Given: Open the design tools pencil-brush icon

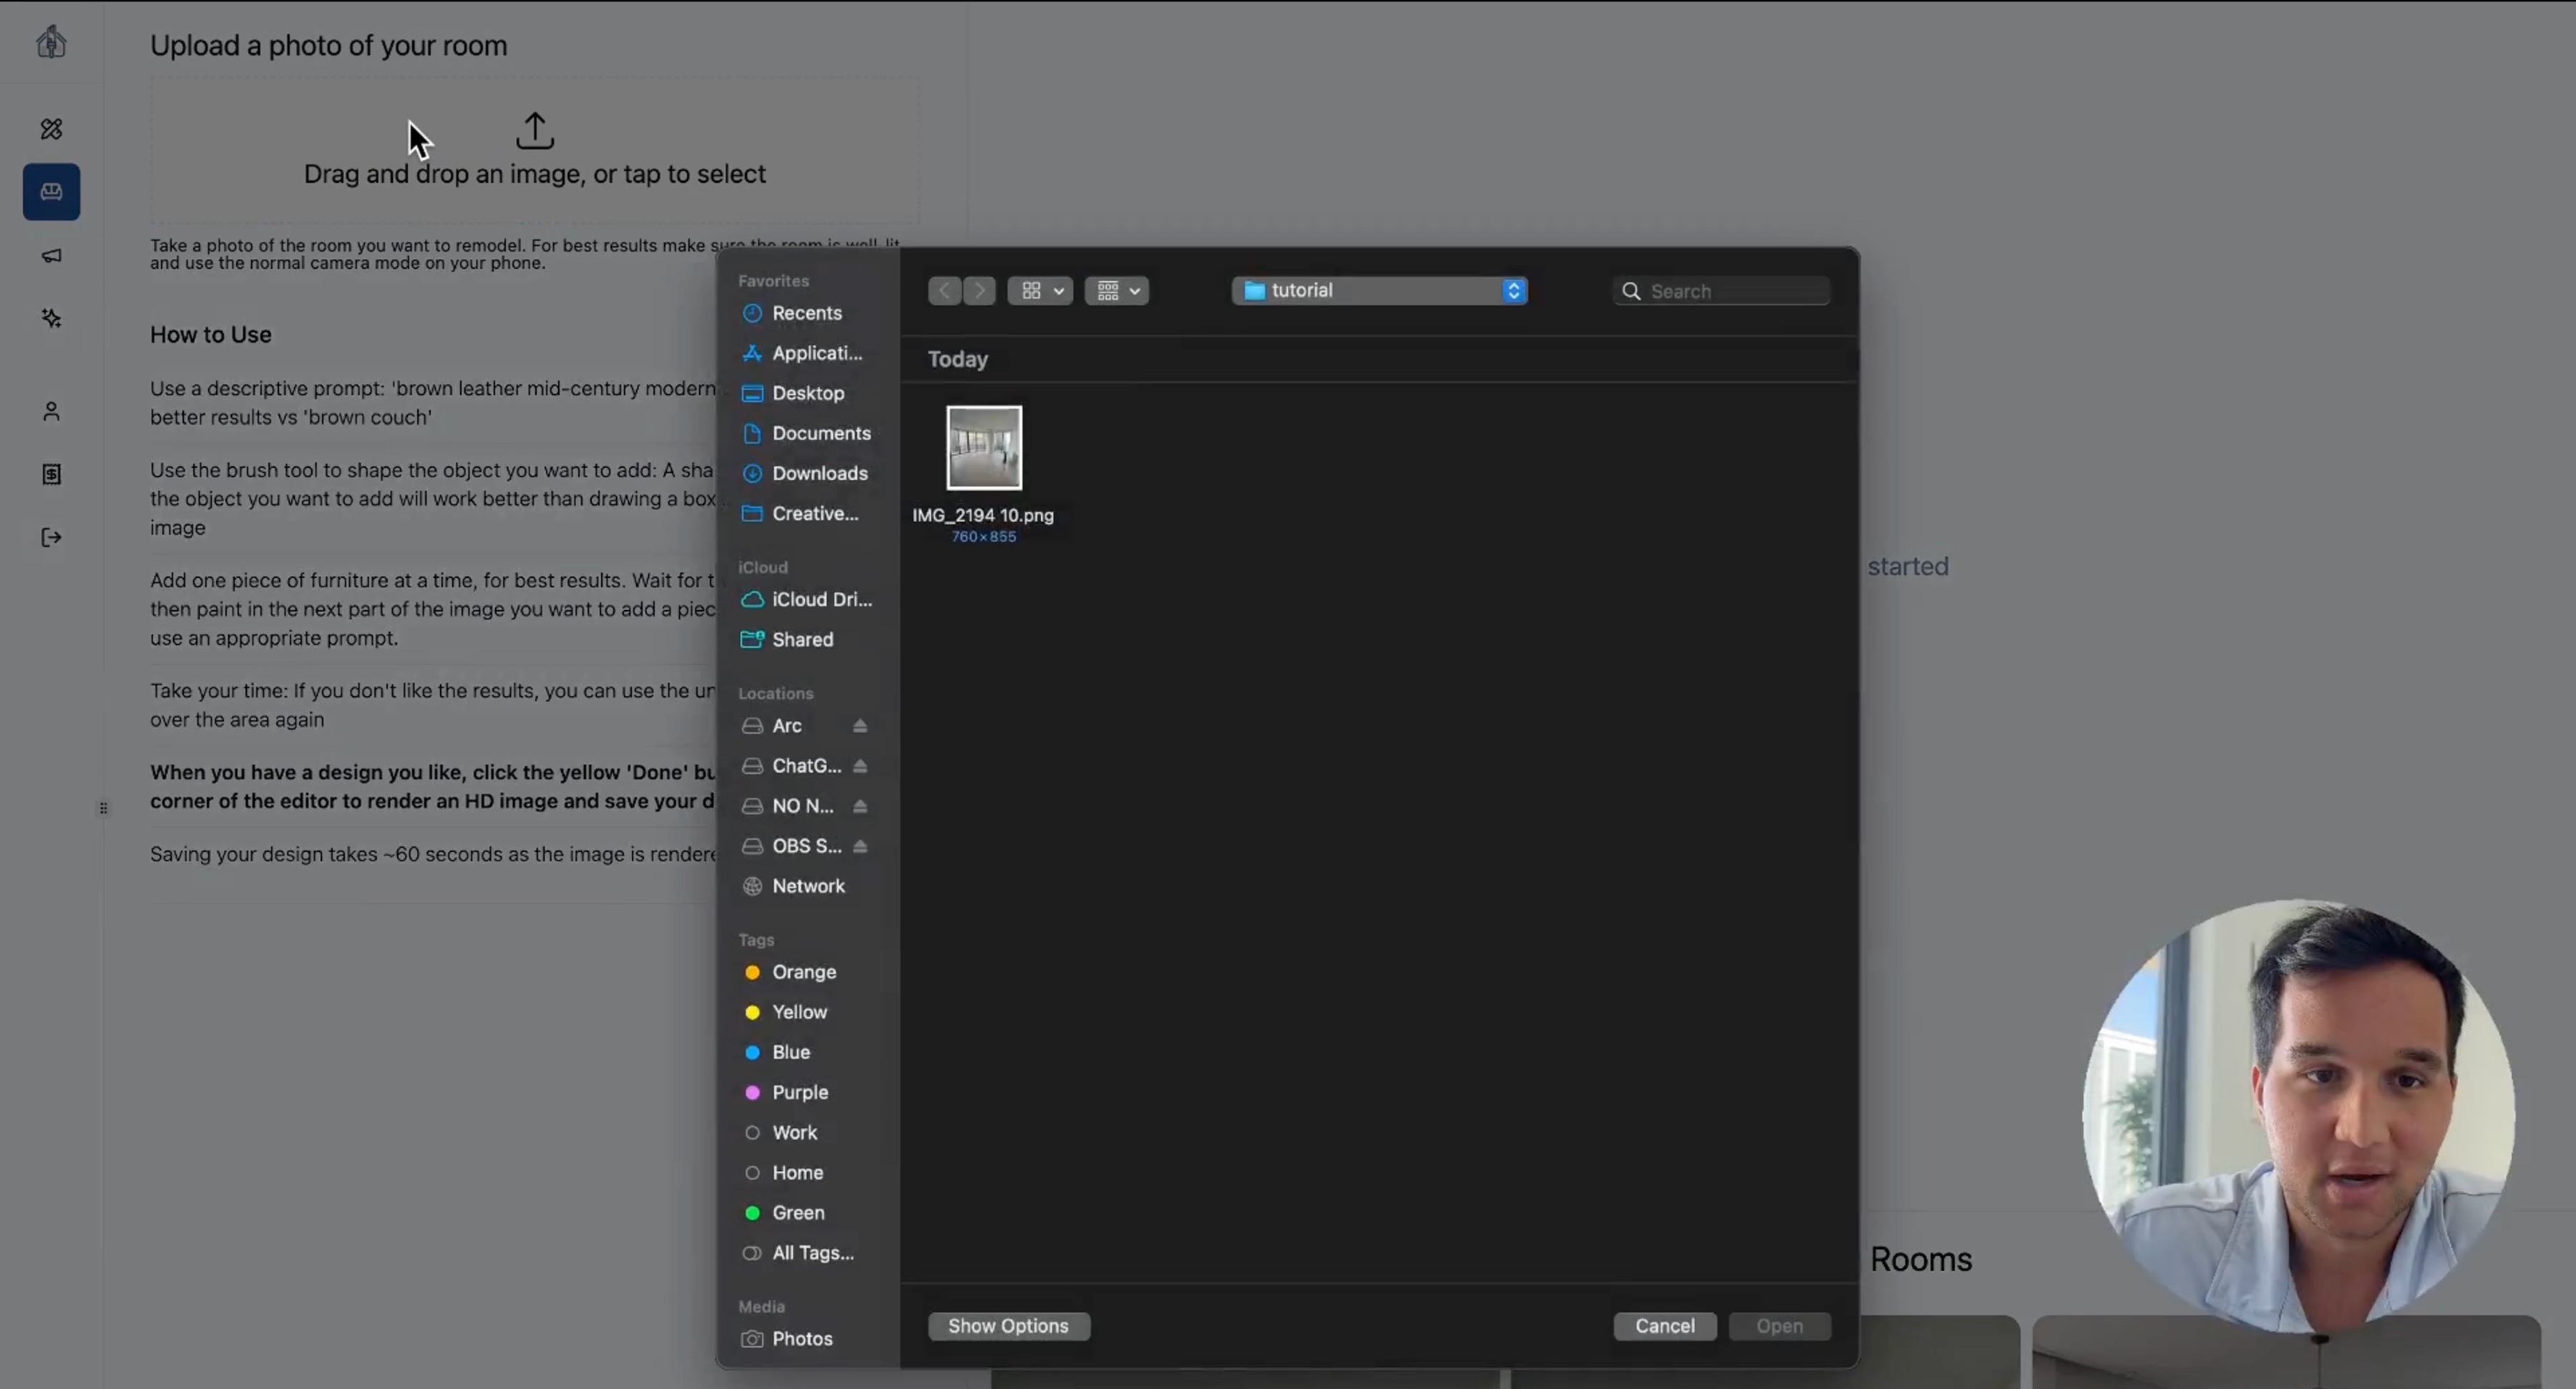Looking at the screenshot, I should pyautogui.click(x=50, y=129).
